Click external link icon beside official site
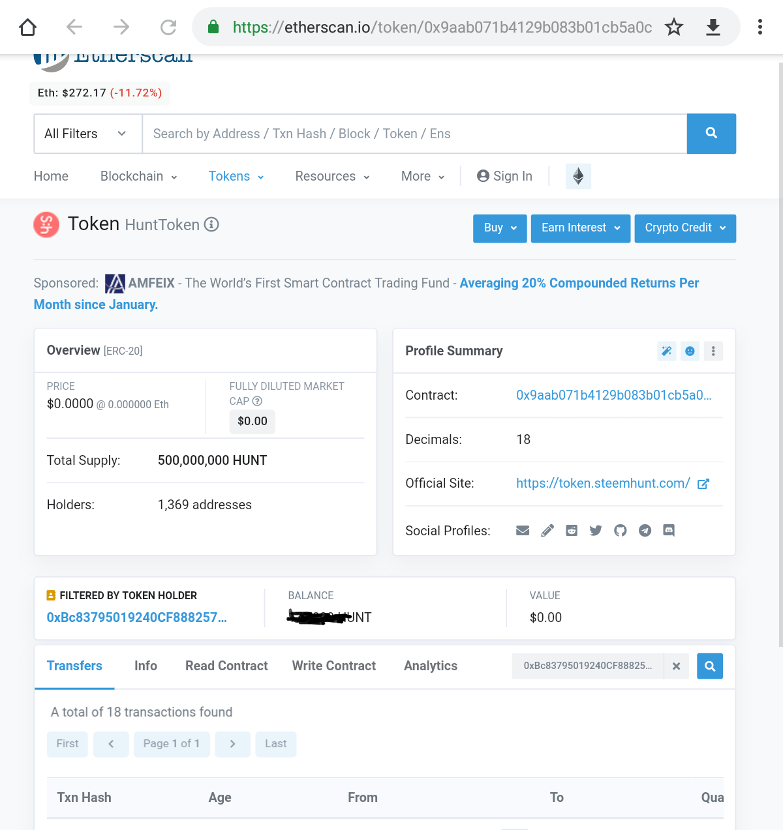The height and width of the screenshot is (830, 783). click(703, 484)
